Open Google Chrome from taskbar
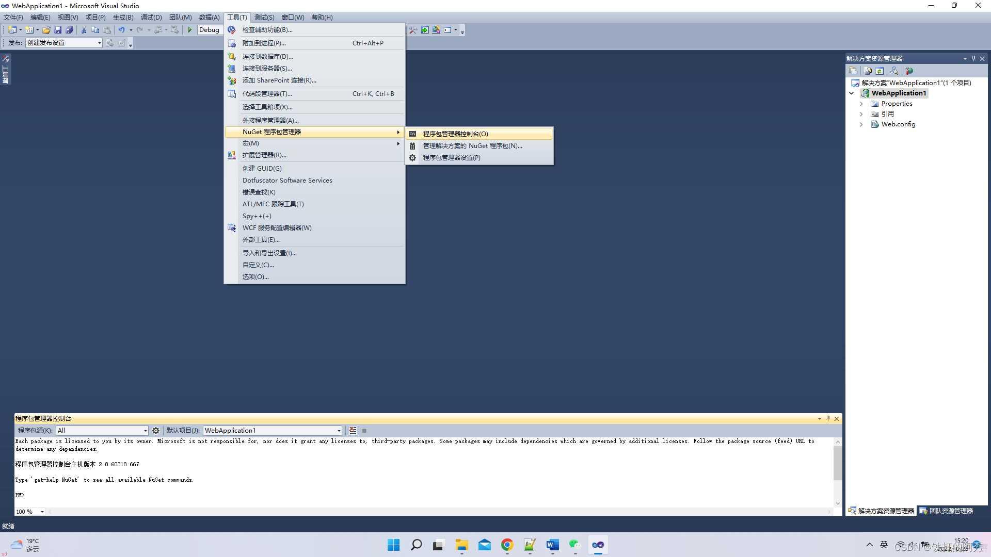This screenshot has height=557, width=991. coord(507,545)
